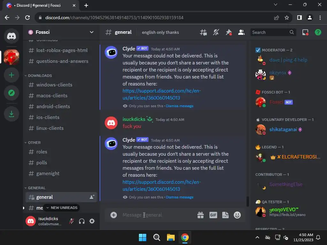
Task: Open gamenight channel
Action: point(61,173)
